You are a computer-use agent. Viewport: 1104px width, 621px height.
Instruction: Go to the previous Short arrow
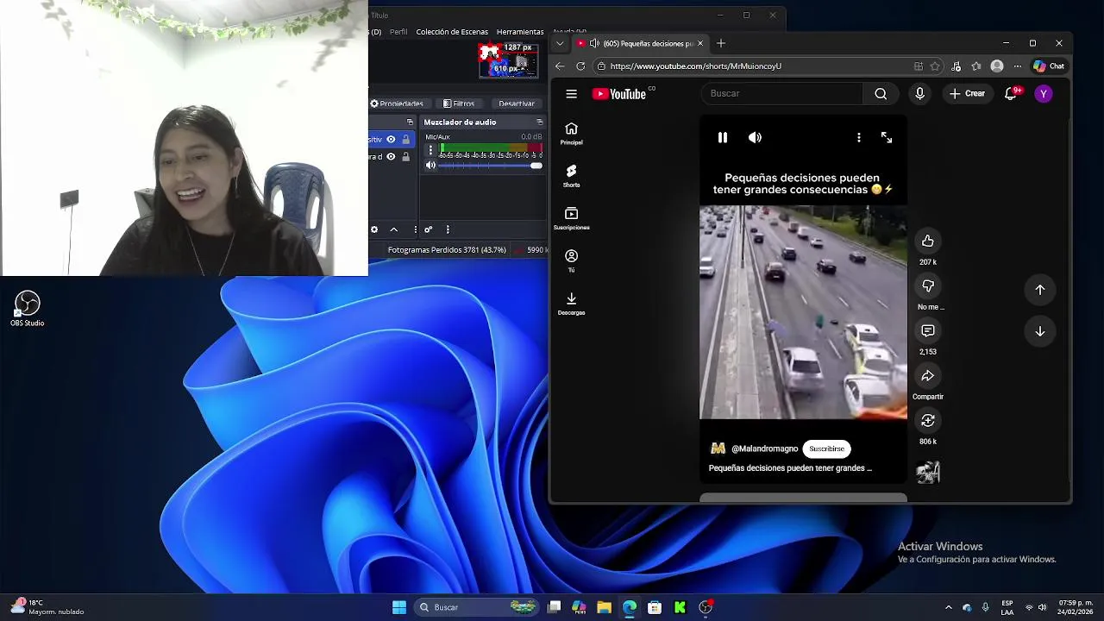click(1040, 290)
